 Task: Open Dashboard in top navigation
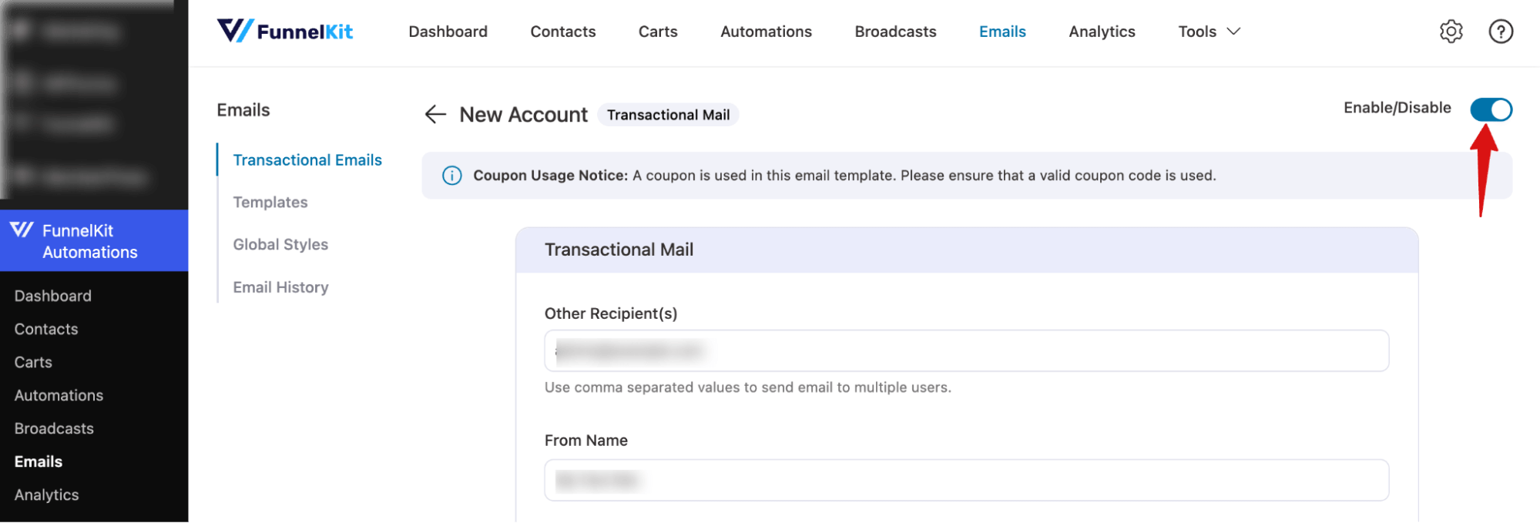tap(448, 32)
